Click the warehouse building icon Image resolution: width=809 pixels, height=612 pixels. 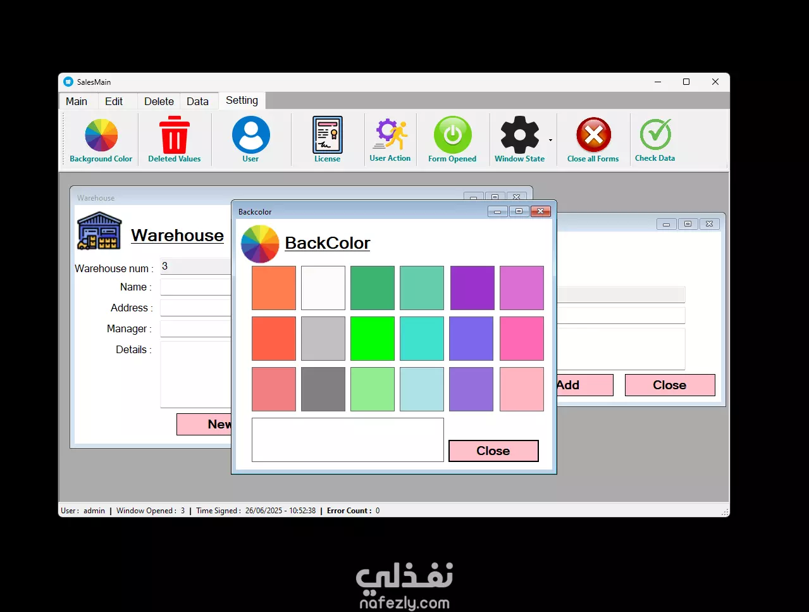[x=99, y=231]
